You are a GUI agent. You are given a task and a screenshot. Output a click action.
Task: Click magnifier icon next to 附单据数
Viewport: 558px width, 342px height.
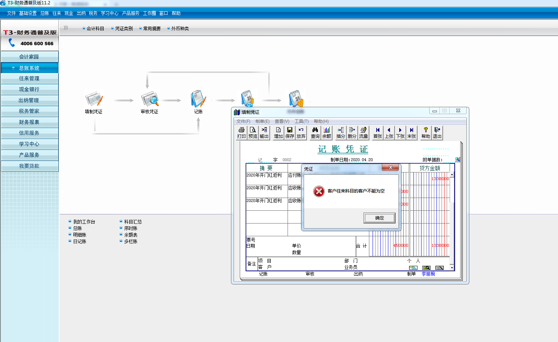tap(457, 159)
